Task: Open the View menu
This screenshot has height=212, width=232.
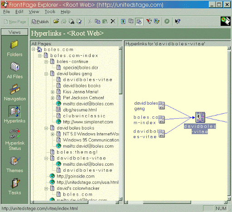Action: point(34,12)
